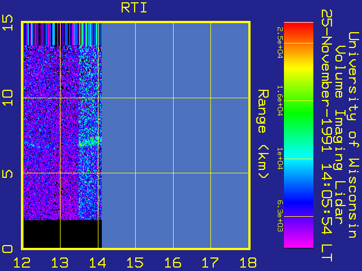Viewport: 362px width, 271px height.
Task: Click the x-axis label 18
Action: pyautogui.click(x=248, y=263)
